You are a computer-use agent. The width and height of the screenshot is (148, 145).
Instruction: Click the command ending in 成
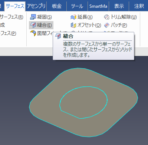[x=2, y=25]
